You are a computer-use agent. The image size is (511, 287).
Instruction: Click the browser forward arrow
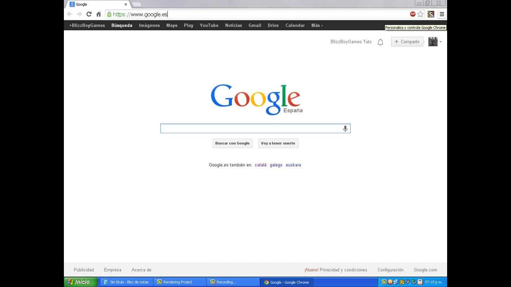pyautogui.click(x=79, y=14)
